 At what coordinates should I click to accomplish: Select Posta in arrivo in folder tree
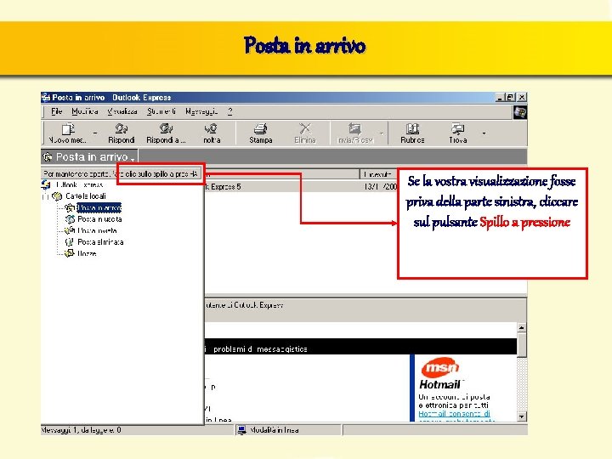point(99,207)
